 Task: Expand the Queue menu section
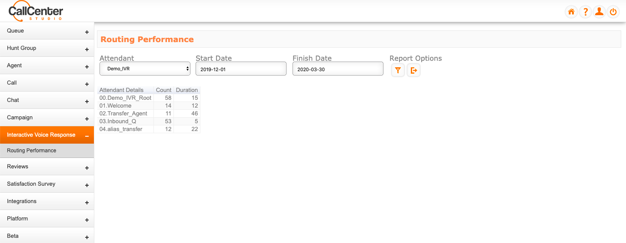point(47,31)
